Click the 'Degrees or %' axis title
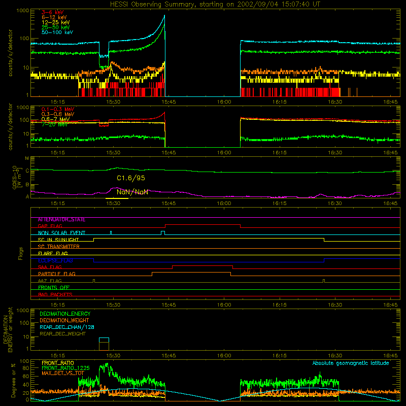Screen dimensions: 406x406 (14, 380)
